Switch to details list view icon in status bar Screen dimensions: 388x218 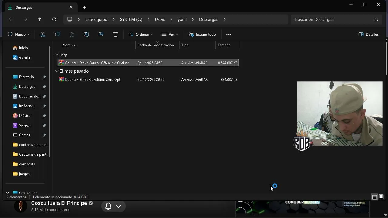point(375,197)
